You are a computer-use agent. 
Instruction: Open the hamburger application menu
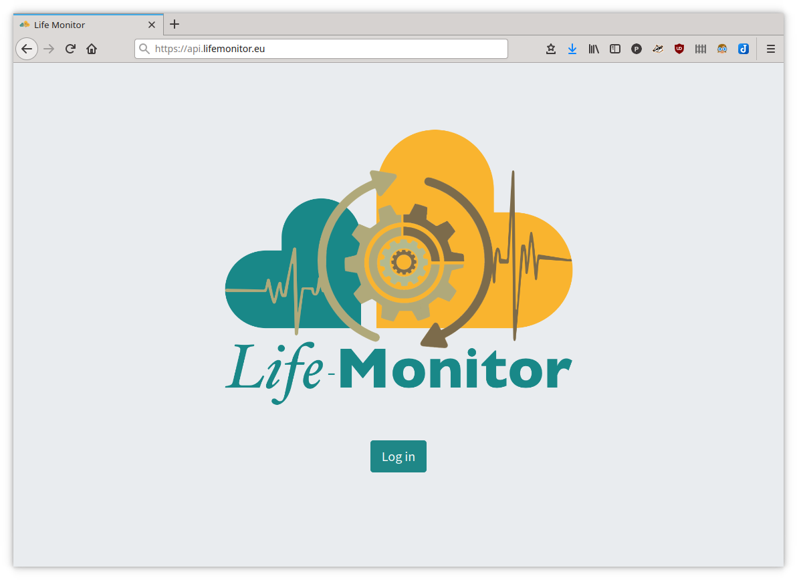770,49
